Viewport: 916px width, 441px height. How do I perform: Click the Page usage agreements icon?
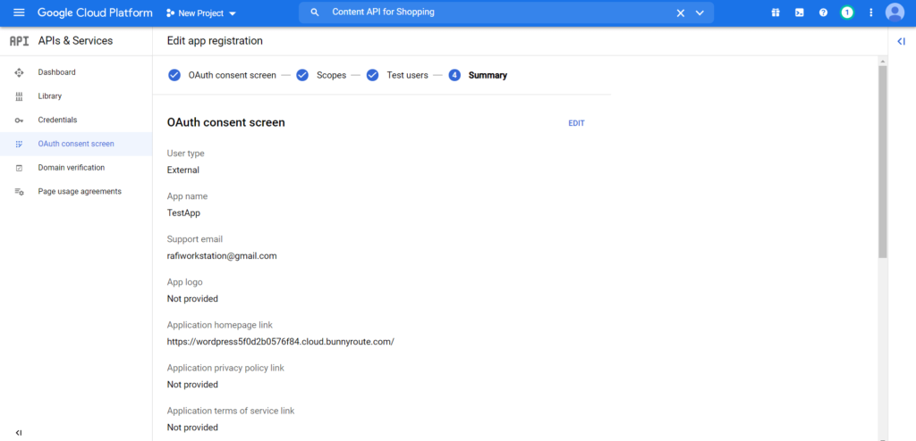tap(19, 191)
